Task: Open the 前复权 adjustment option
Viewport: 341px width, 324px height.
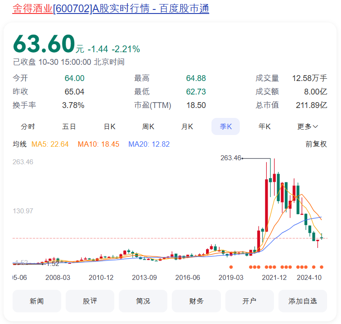Action: coord(316,144)
